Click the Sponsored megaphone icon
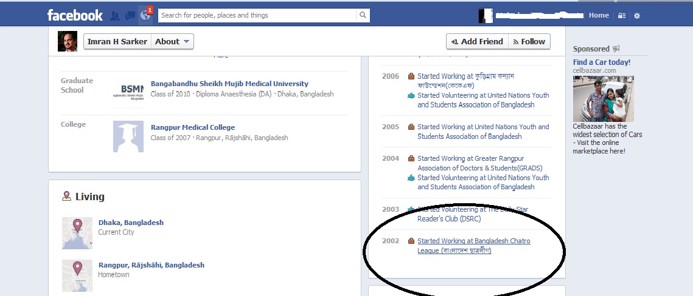The height and width of the screenshot is (296, 693). [616, 49]
